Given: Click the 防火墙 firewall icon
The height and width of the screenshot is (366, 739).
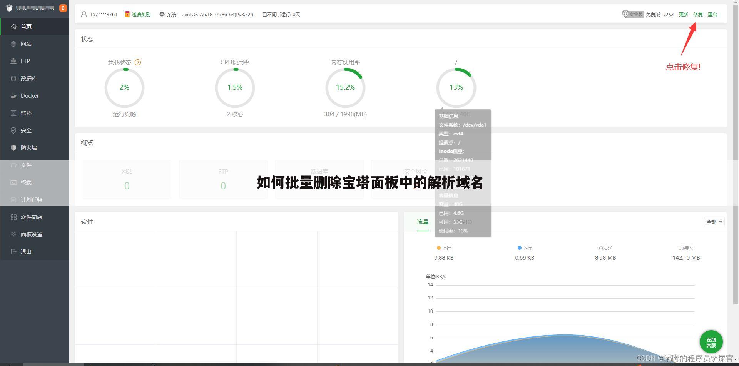Looking at the screenshot, I should click(13, 148).
